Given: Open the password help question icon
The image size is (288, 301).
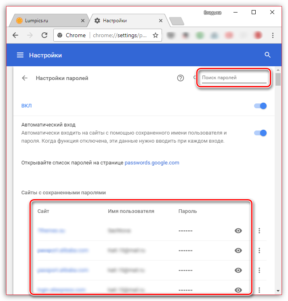Looking at the screenshot, I should 181,78.
